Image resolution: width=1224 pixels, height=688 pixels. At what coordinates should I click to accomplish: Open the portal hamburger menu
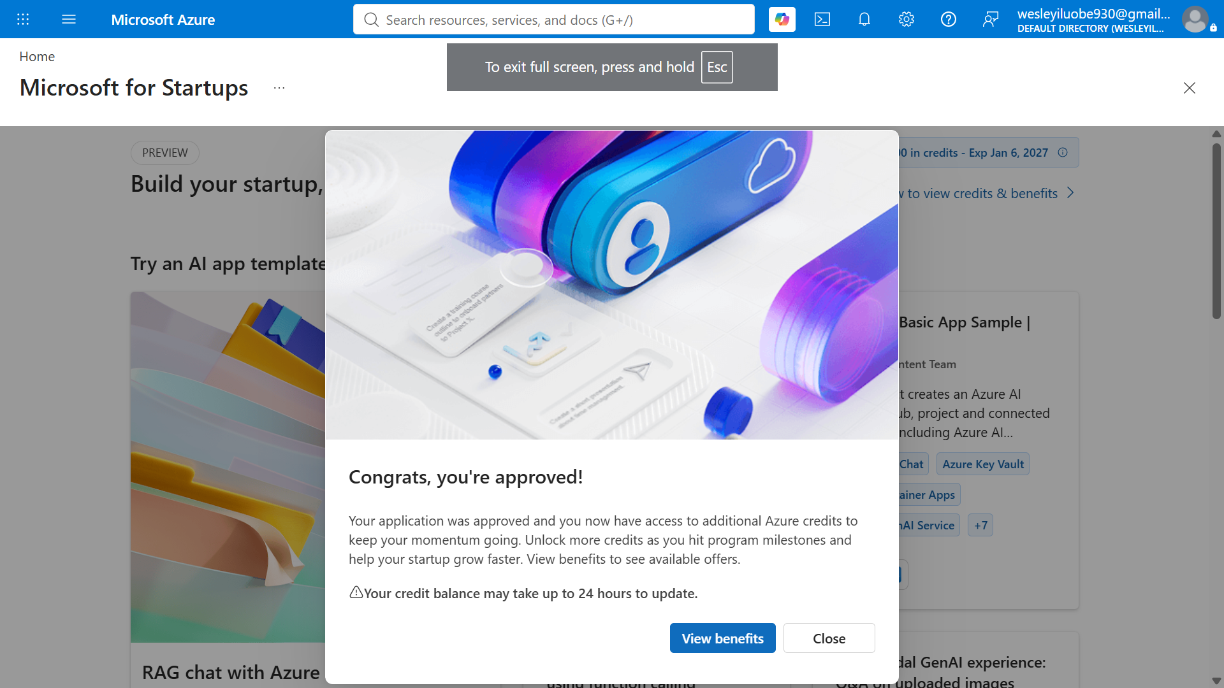69,19
